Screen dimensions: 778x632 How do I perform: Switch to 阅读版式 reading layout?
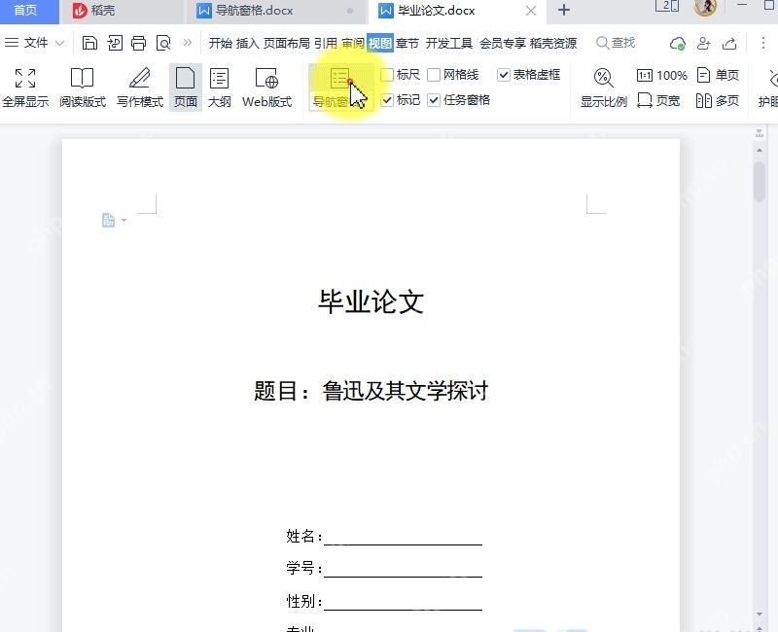click(83, 88)
